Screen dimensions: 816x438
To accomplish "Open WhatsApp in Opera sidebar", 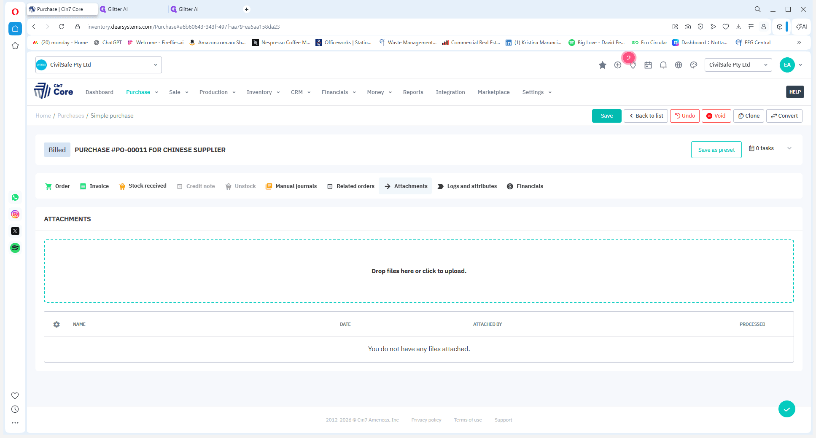I will [15, 197].
